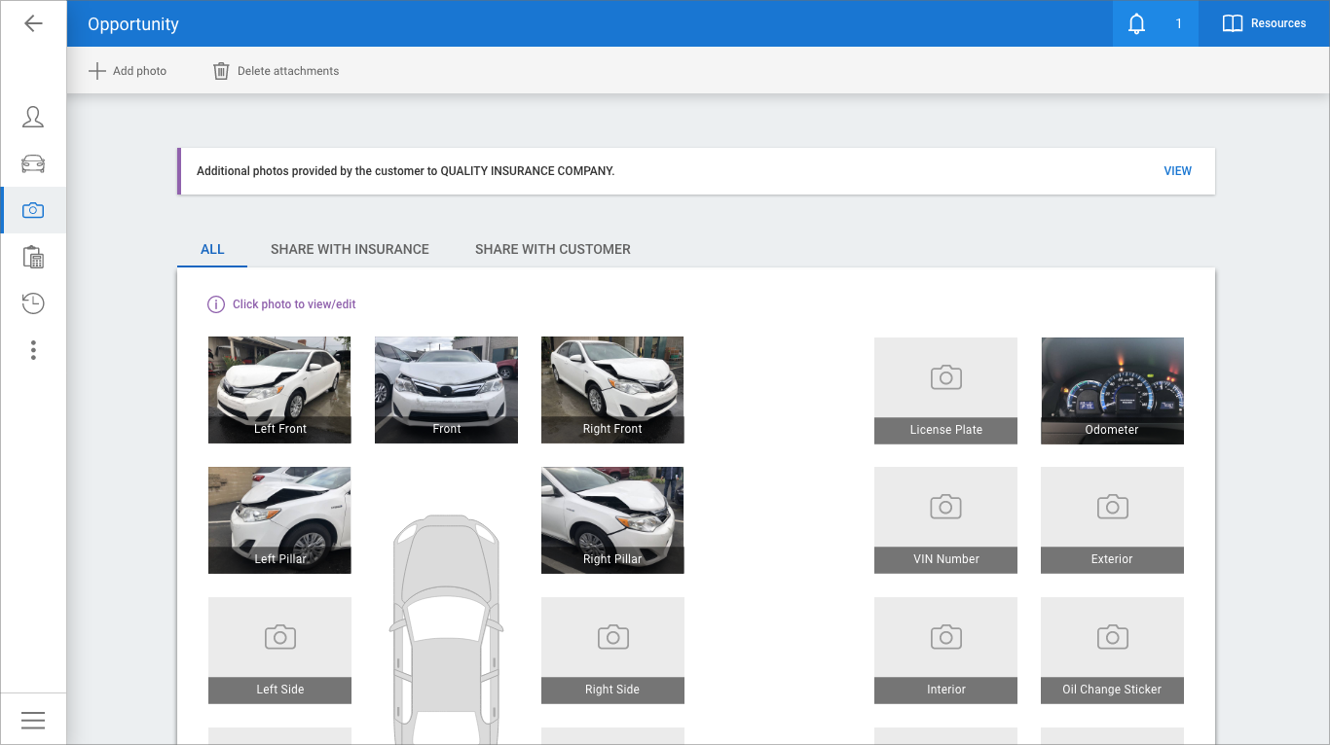Expand the hamburger menu at bottom left
1330x745 pixels.
(33, 720)
